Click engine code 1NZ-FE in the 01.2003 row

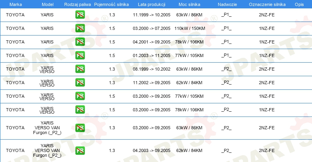tap(267, 55)
